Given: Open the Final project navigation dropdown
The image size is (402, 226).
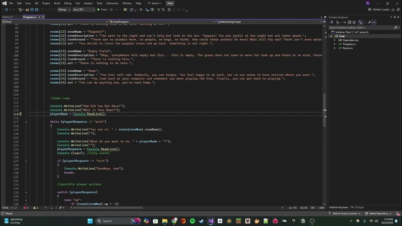Looking at the screenshot, I should point(54,22).
